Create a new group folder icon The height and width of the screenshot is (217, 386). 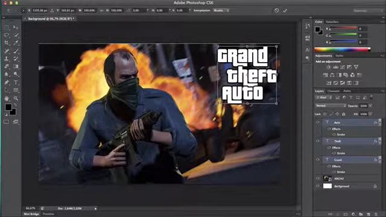coord(361,215)
